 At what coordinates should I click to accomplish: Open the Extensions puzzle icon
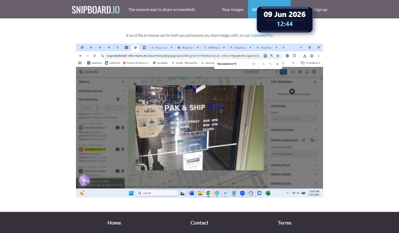point(294,56)
